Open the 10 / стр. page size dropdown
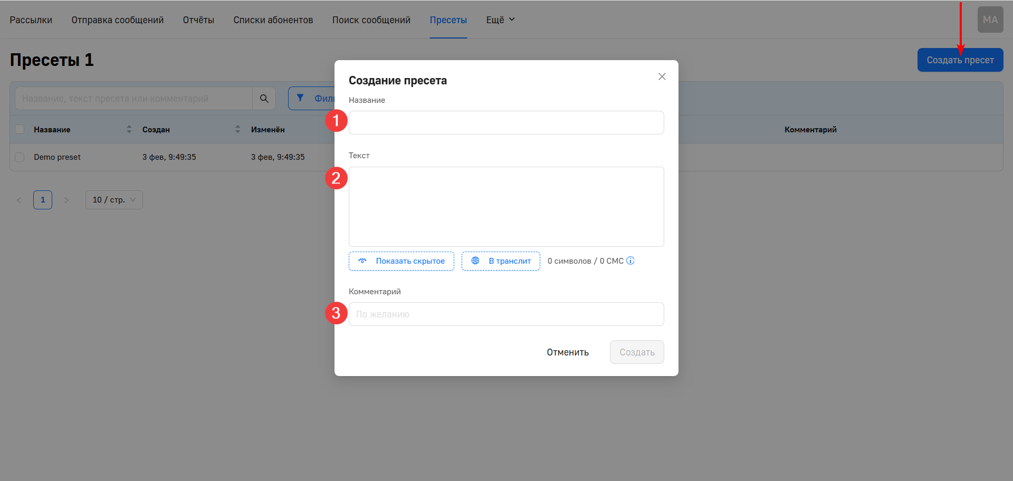1013x481 pixels. (x=114, y=200)
